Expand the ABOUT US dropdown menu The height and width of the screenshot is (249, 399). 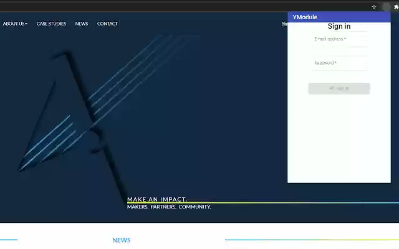tap(15, 24)
